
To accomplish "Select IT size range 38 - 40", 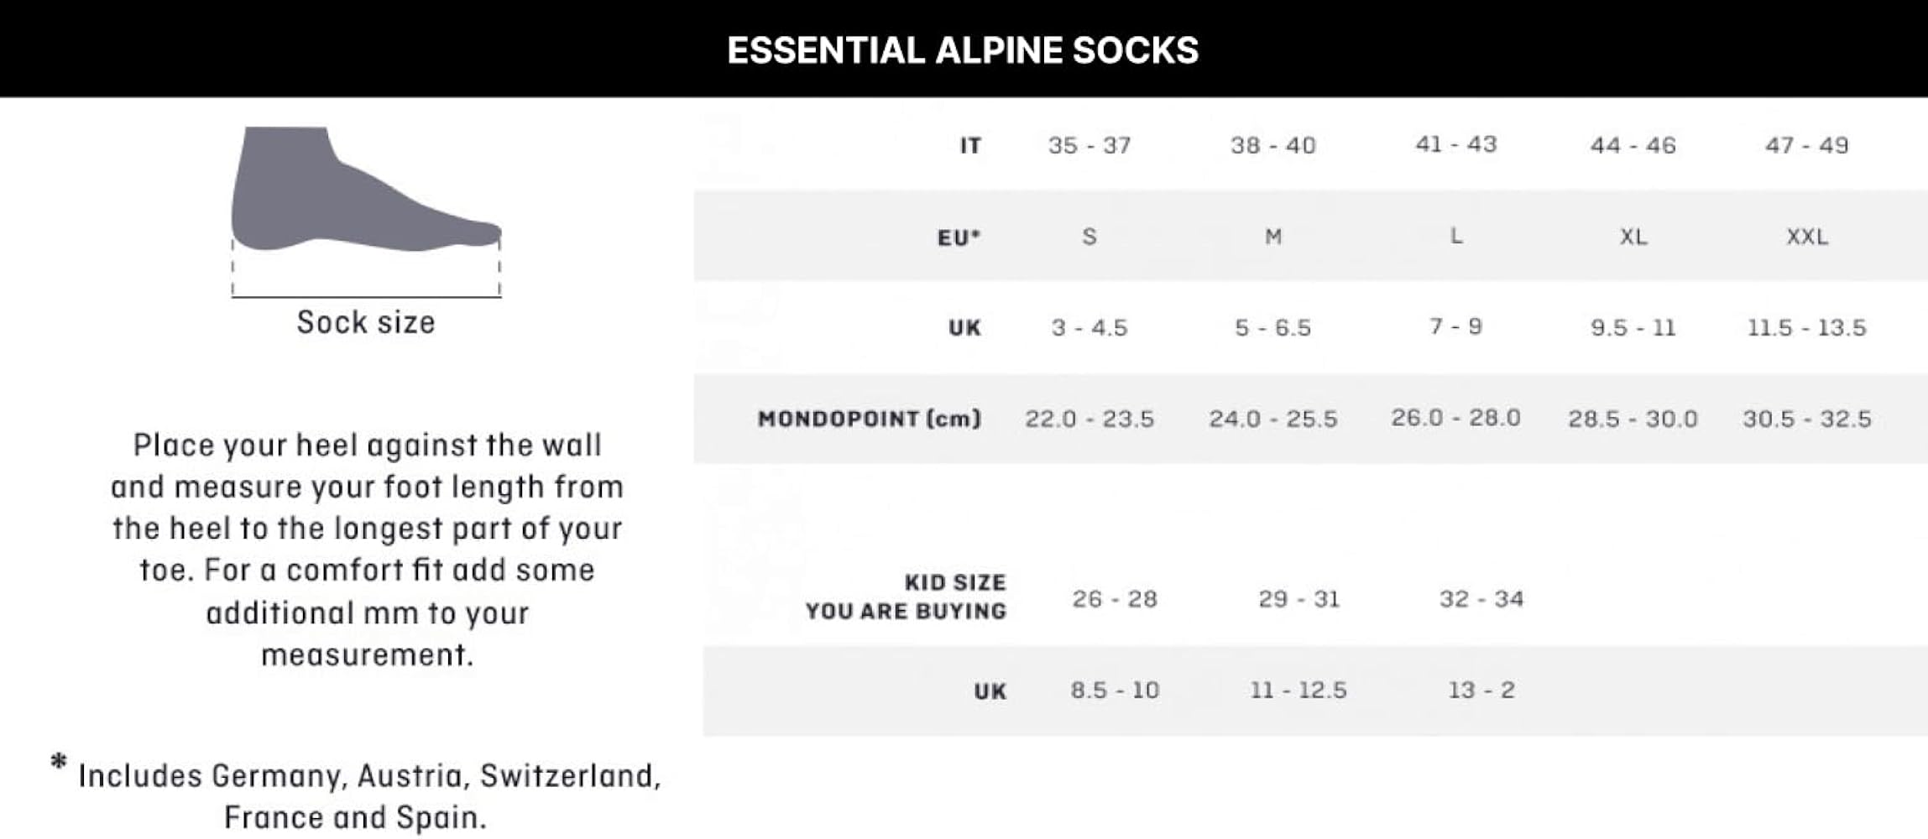I will tap(1272, 146).
